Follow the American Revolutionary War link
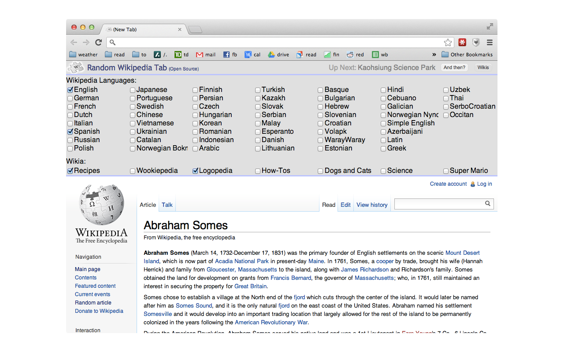This screenshot has height=352, width=564. click(271, 323)
